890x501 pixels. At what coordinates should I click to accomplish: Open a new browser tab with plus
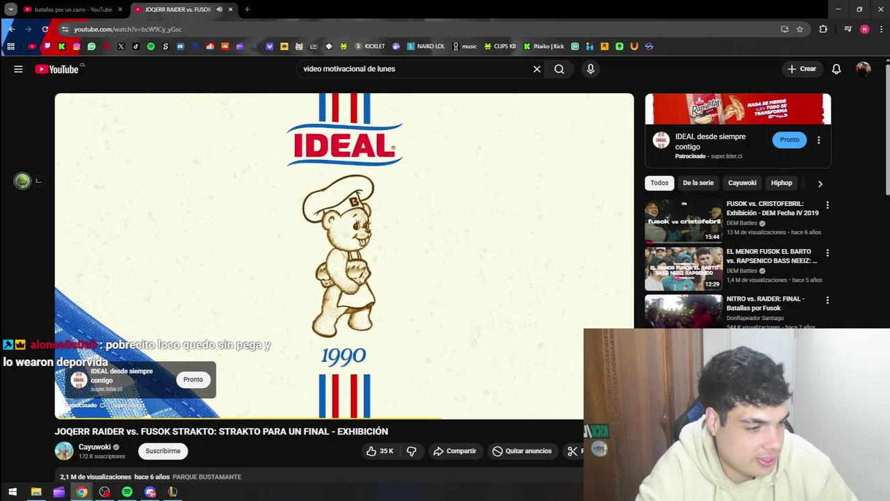(247, 10)
